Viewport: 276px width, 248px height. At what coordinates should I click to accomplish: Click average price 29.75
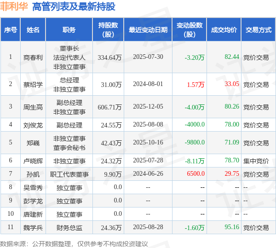tap(232, 174)
